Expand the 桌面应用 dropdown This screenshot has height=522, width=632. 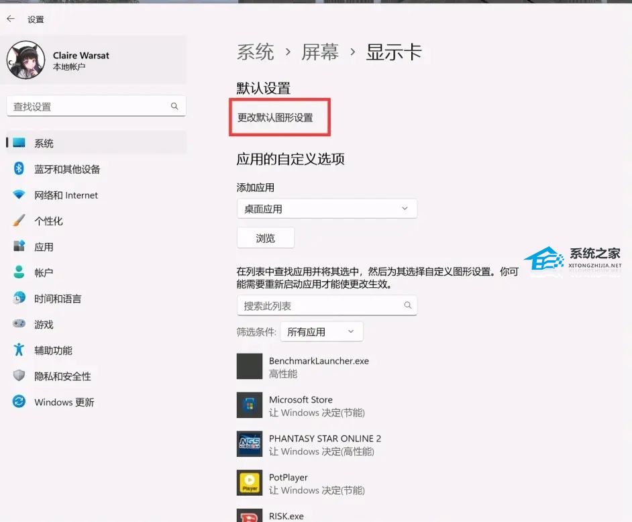point(327,209)
